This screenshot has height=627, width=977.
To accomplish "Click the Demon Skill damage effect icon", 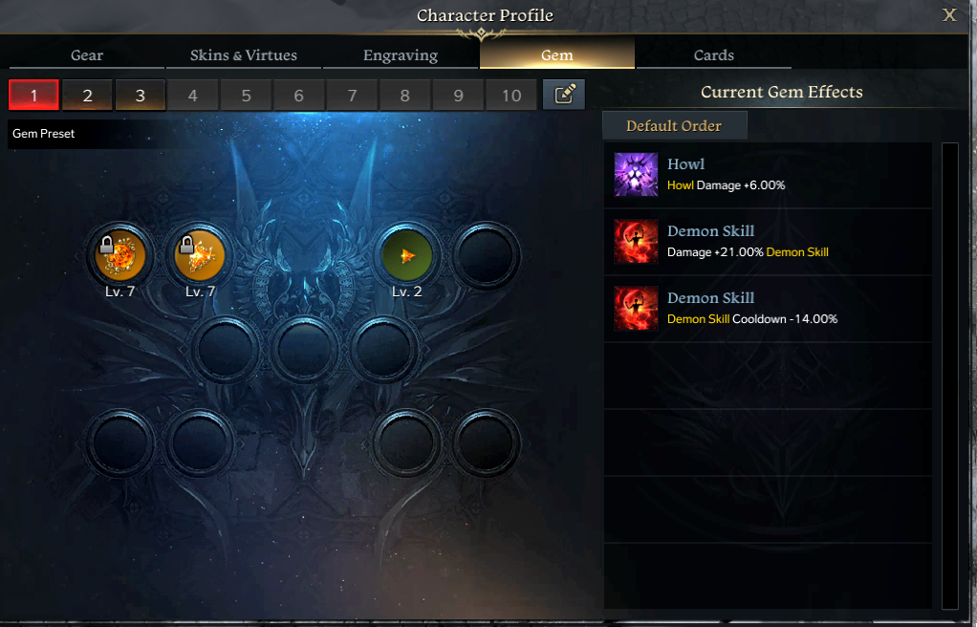I will [636, 241].
